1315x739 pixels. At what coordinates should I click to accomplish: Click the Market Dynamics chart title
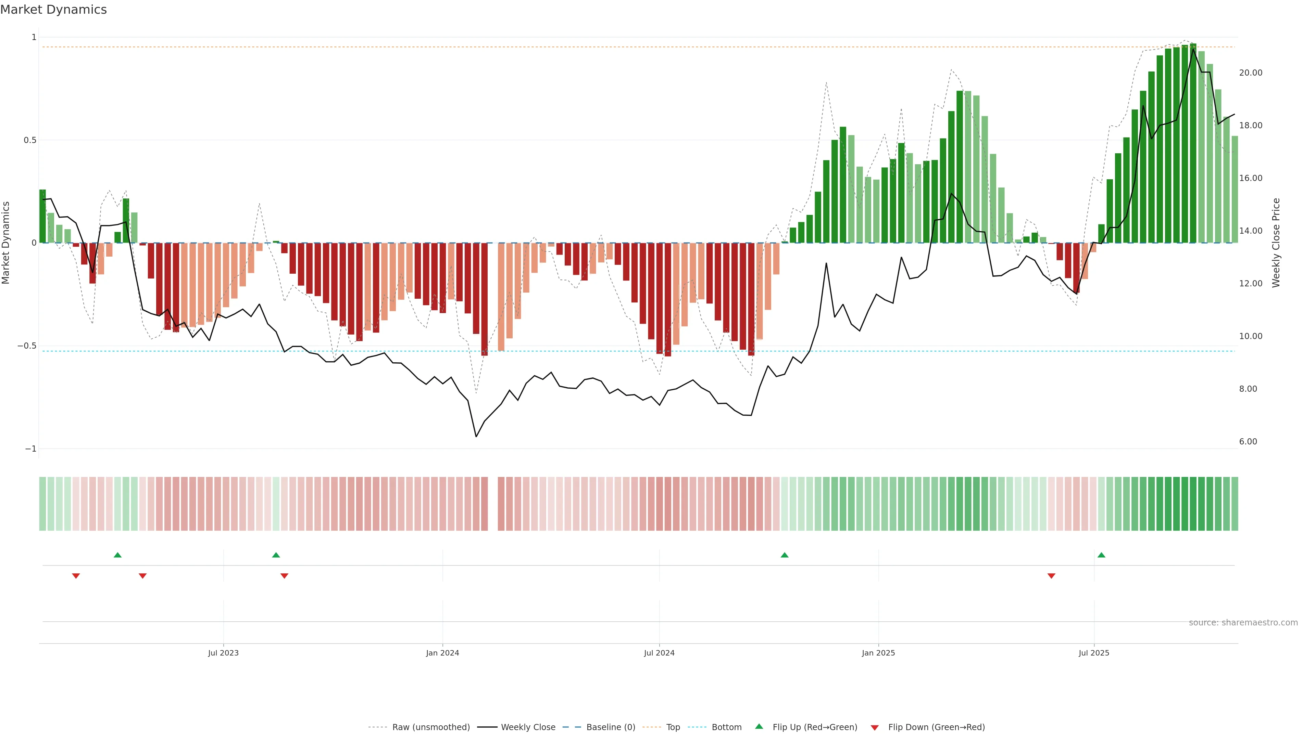tap(54, 10)
